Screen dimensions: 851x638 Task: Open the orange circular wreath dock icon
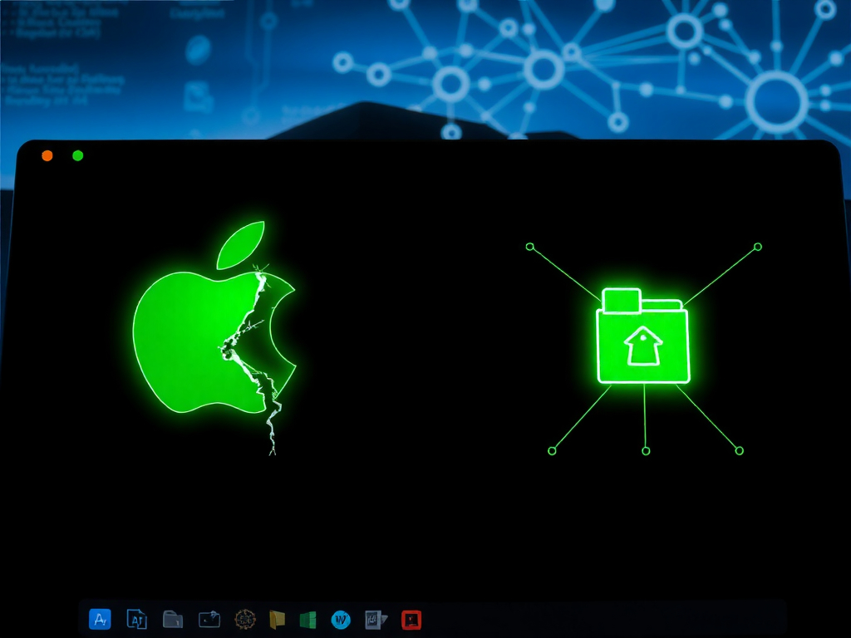[x=245, y=619]
